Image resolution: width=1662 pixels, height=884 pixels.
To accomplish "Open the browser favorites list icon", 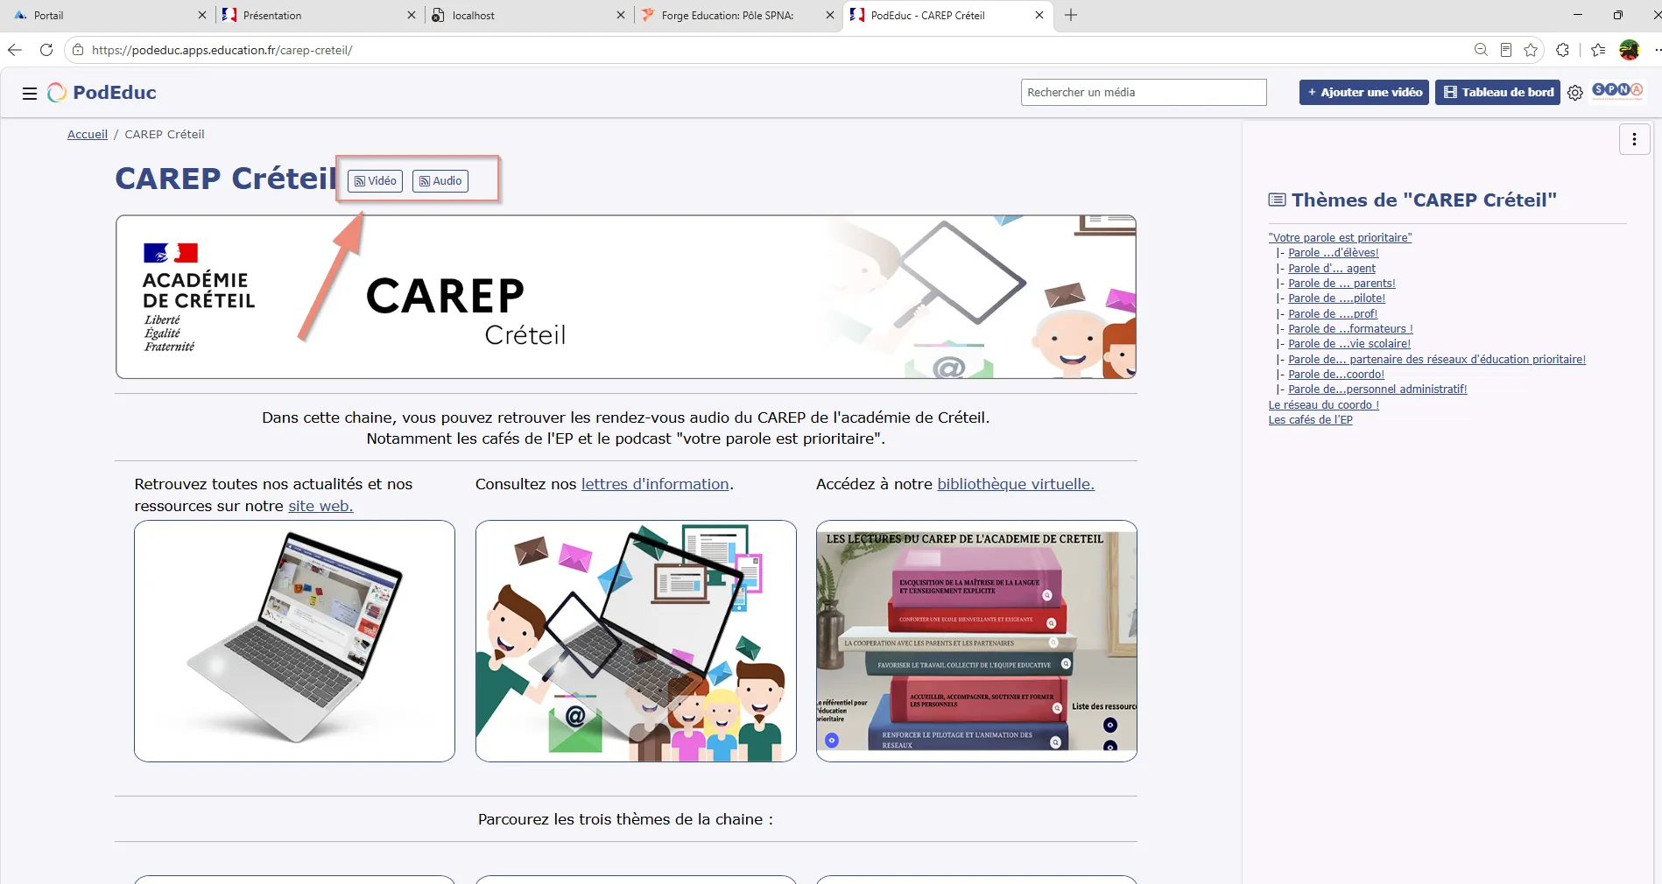I will [x=1598, y=50].
